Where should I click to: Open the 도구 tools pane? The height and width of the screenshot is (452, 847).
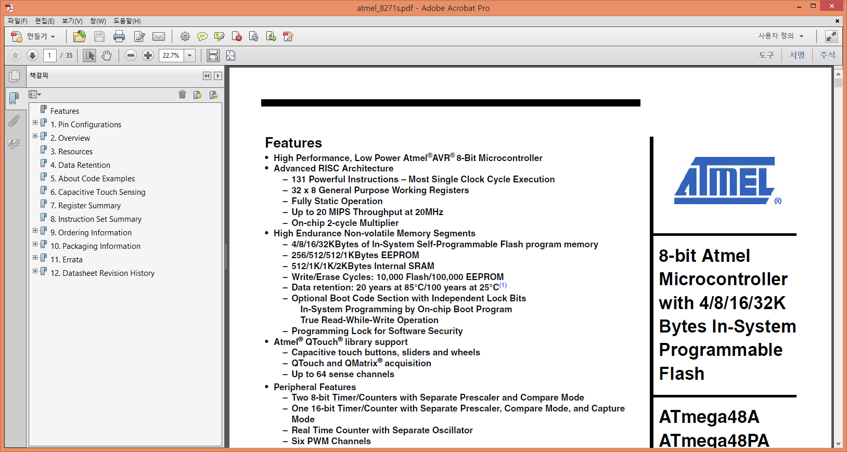pos(766,55)
